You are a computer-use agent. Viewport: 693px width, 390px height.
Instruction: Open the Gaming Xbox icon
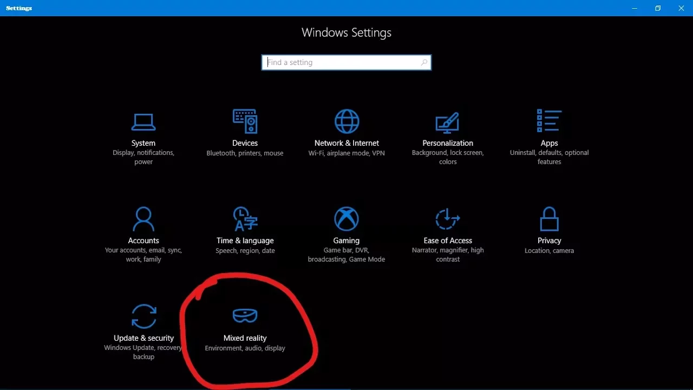[x=346, y=219]
